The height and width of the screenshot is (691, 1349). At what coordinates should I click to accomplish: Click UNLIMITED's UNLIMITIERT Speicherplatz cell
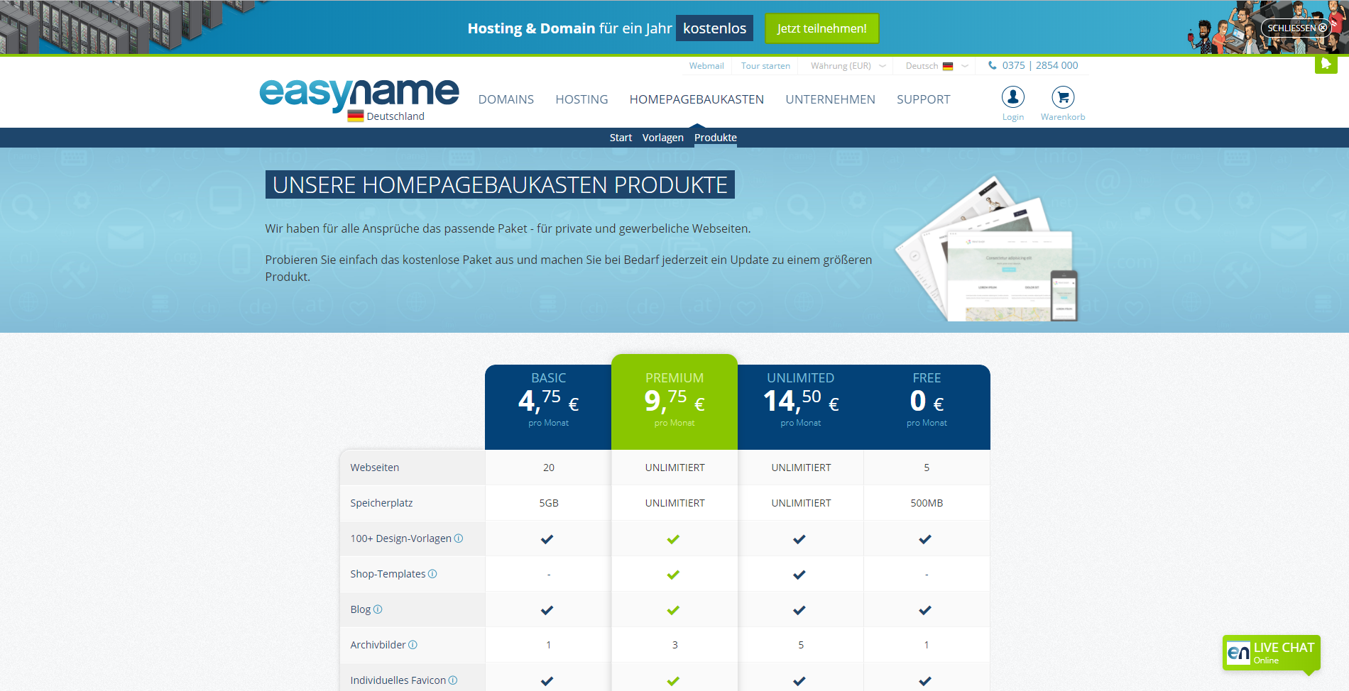[801, 503]
